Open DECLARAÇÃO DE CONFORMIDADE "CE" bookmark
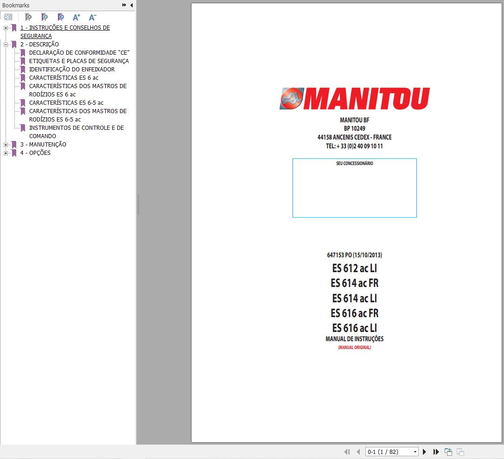 coord(79,53)
